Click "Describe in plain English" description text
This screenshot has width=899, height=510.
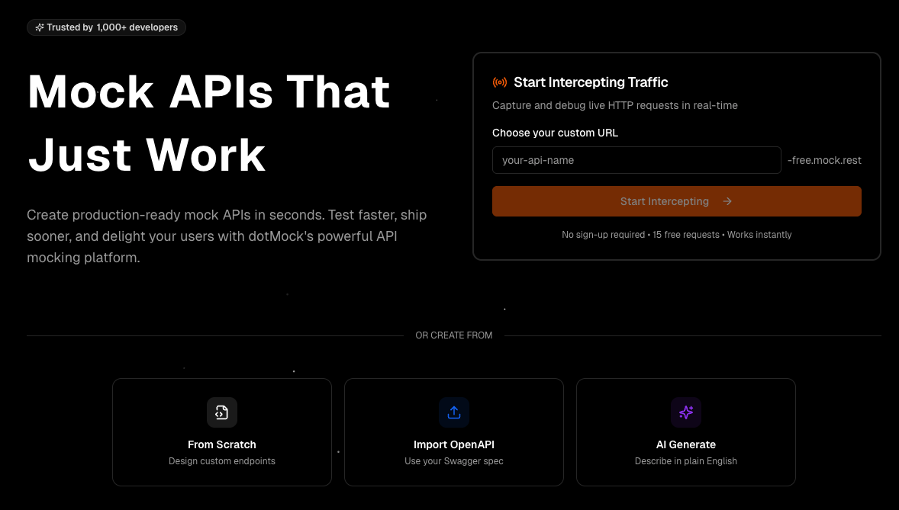[686, 461]
